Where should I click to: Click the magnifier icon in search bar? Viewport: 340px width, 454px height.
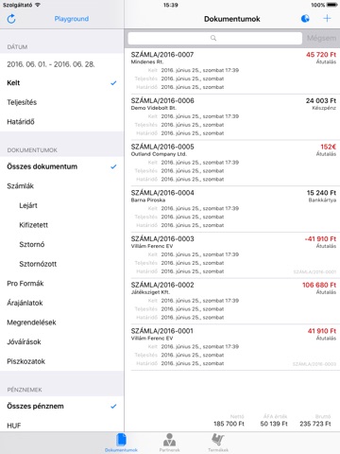(213, 38)
